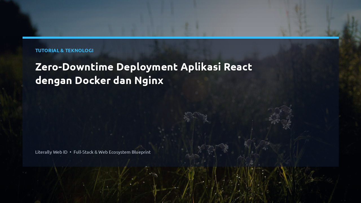The height and width of the screenshot is (203, 361).
Task: Click the 'Literally Web ID' site name
Action: coord(51,152)
